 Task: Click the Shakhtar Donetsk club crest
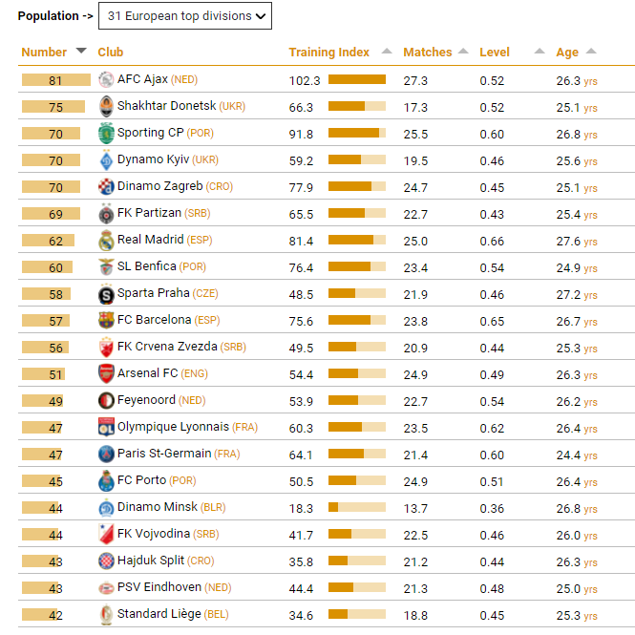106,107
